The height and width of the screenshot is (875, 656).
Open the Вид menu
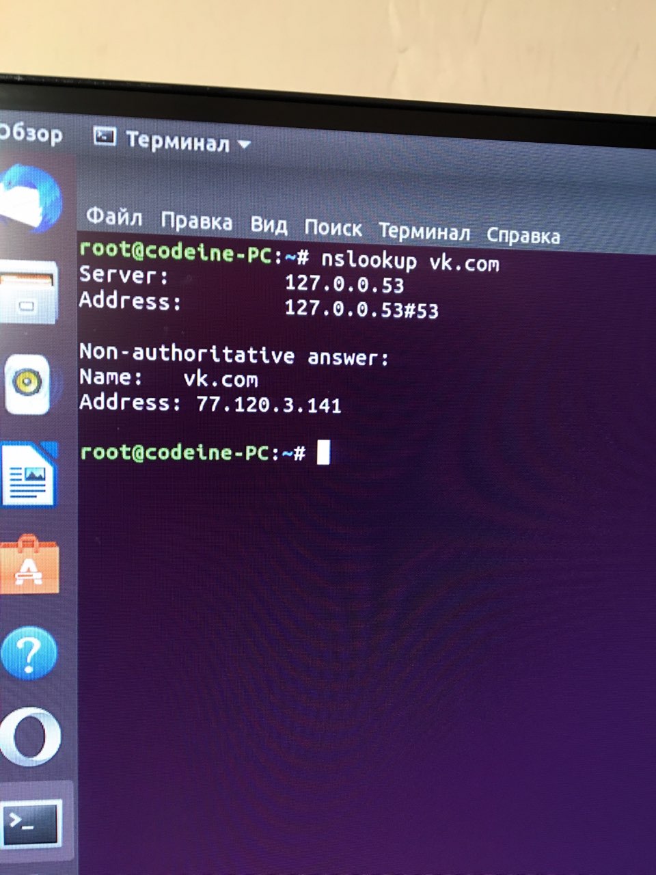[269, 224]
